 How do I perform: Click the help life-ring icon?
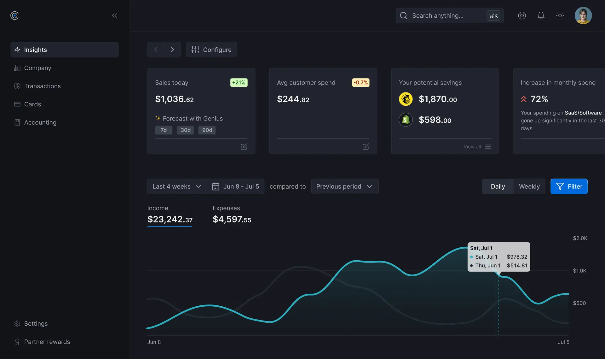(x=522, y=15)
